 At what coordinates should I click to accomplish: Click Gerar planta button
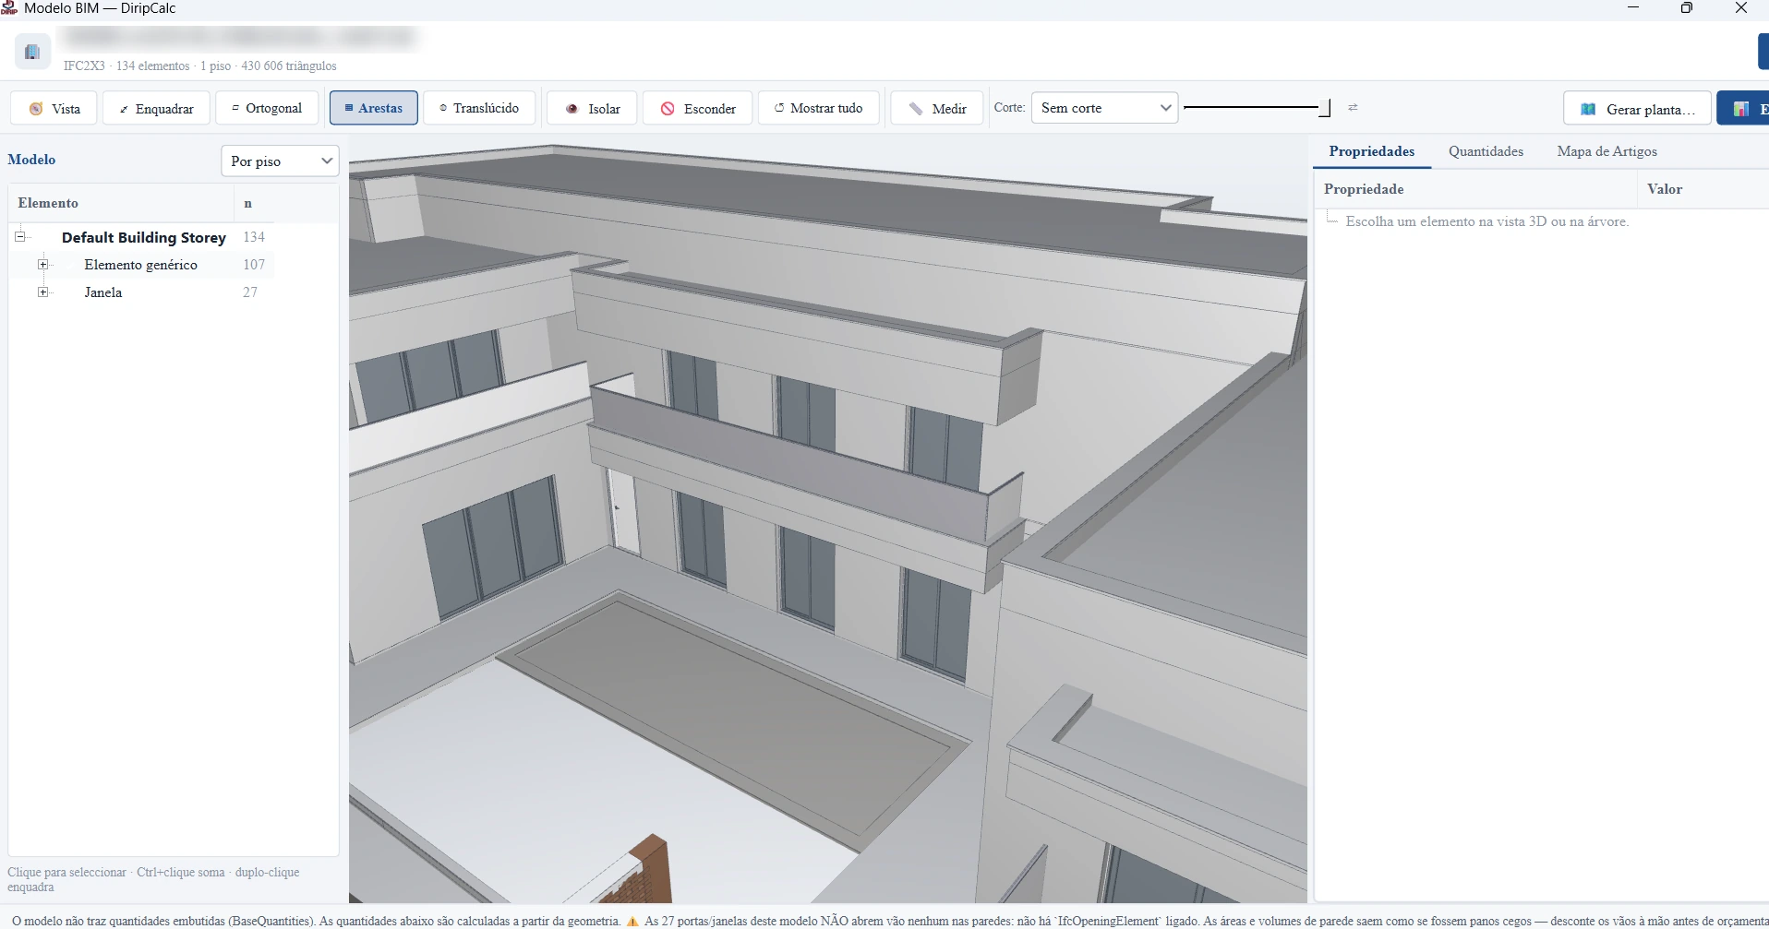click(1637, 109)
